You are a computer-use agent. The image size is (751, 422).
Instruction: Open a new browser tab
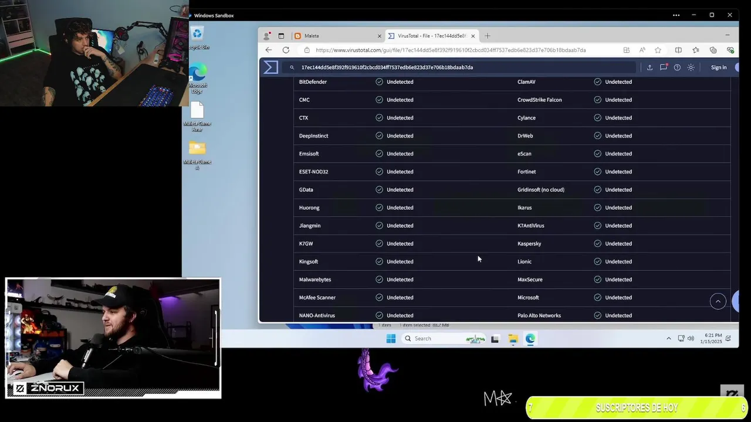(487, 36)
